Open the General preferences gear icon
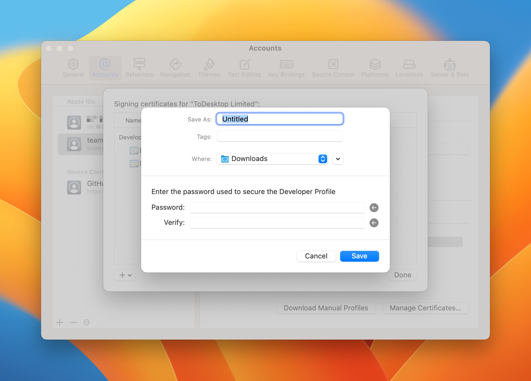The image size is (531, 381). click(73, 64)
